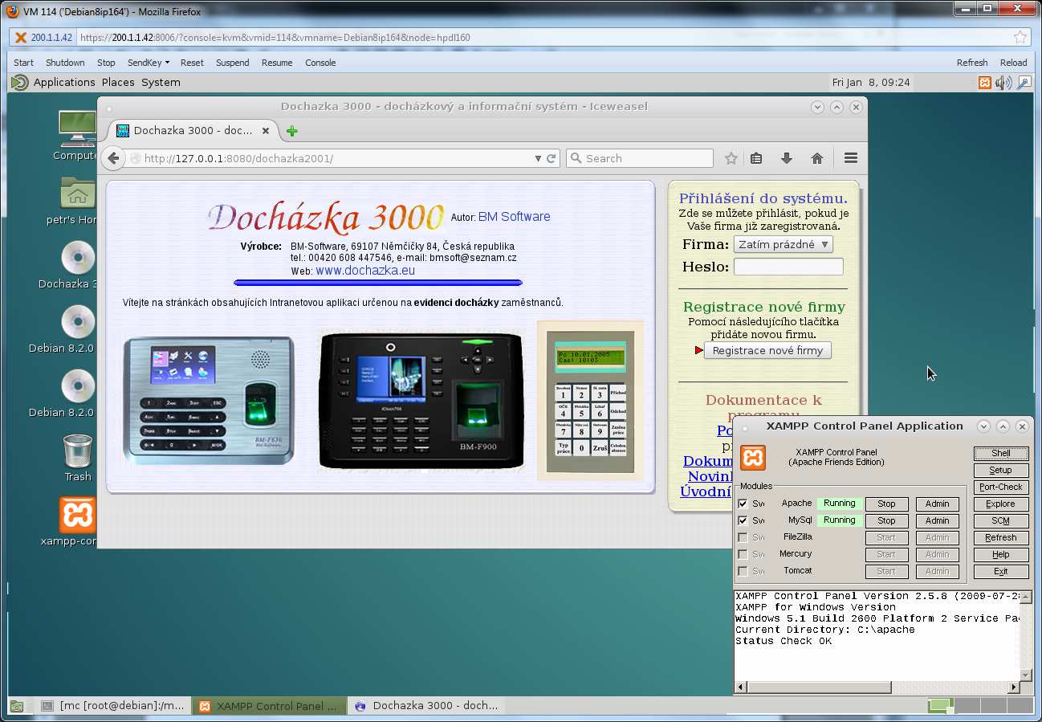1042x722 pixels.
Task: Click the BM-F630 fingerprint terminal image
Action: point(209,400)
